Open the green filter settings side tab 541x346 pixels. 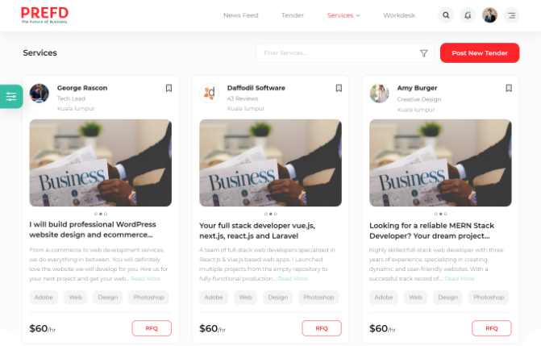[11, 96]
